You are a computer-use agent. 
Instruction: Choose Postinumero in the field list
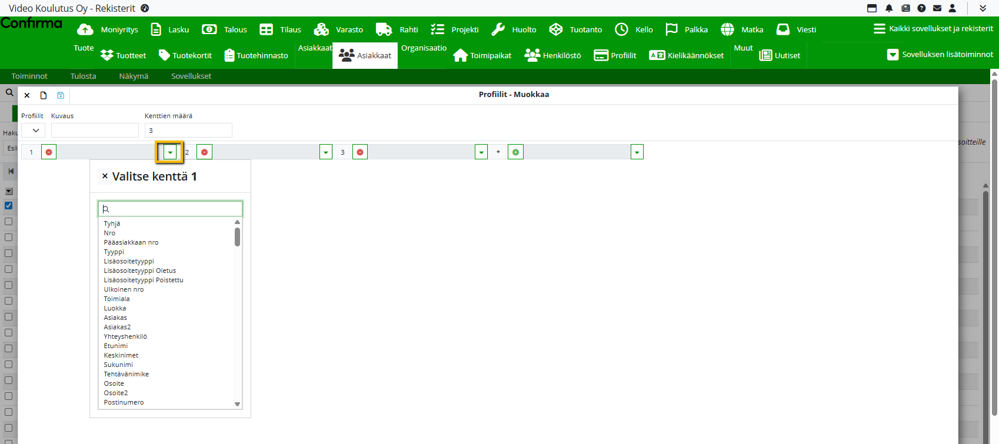(124, 402)
